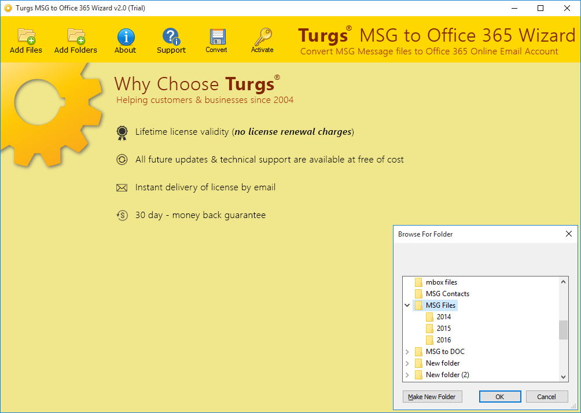The height and width of the screenshot is (413, 581).
Task: Collapse the MSG Files tree node
Action: pyautogui.click(x=407, y=305)
